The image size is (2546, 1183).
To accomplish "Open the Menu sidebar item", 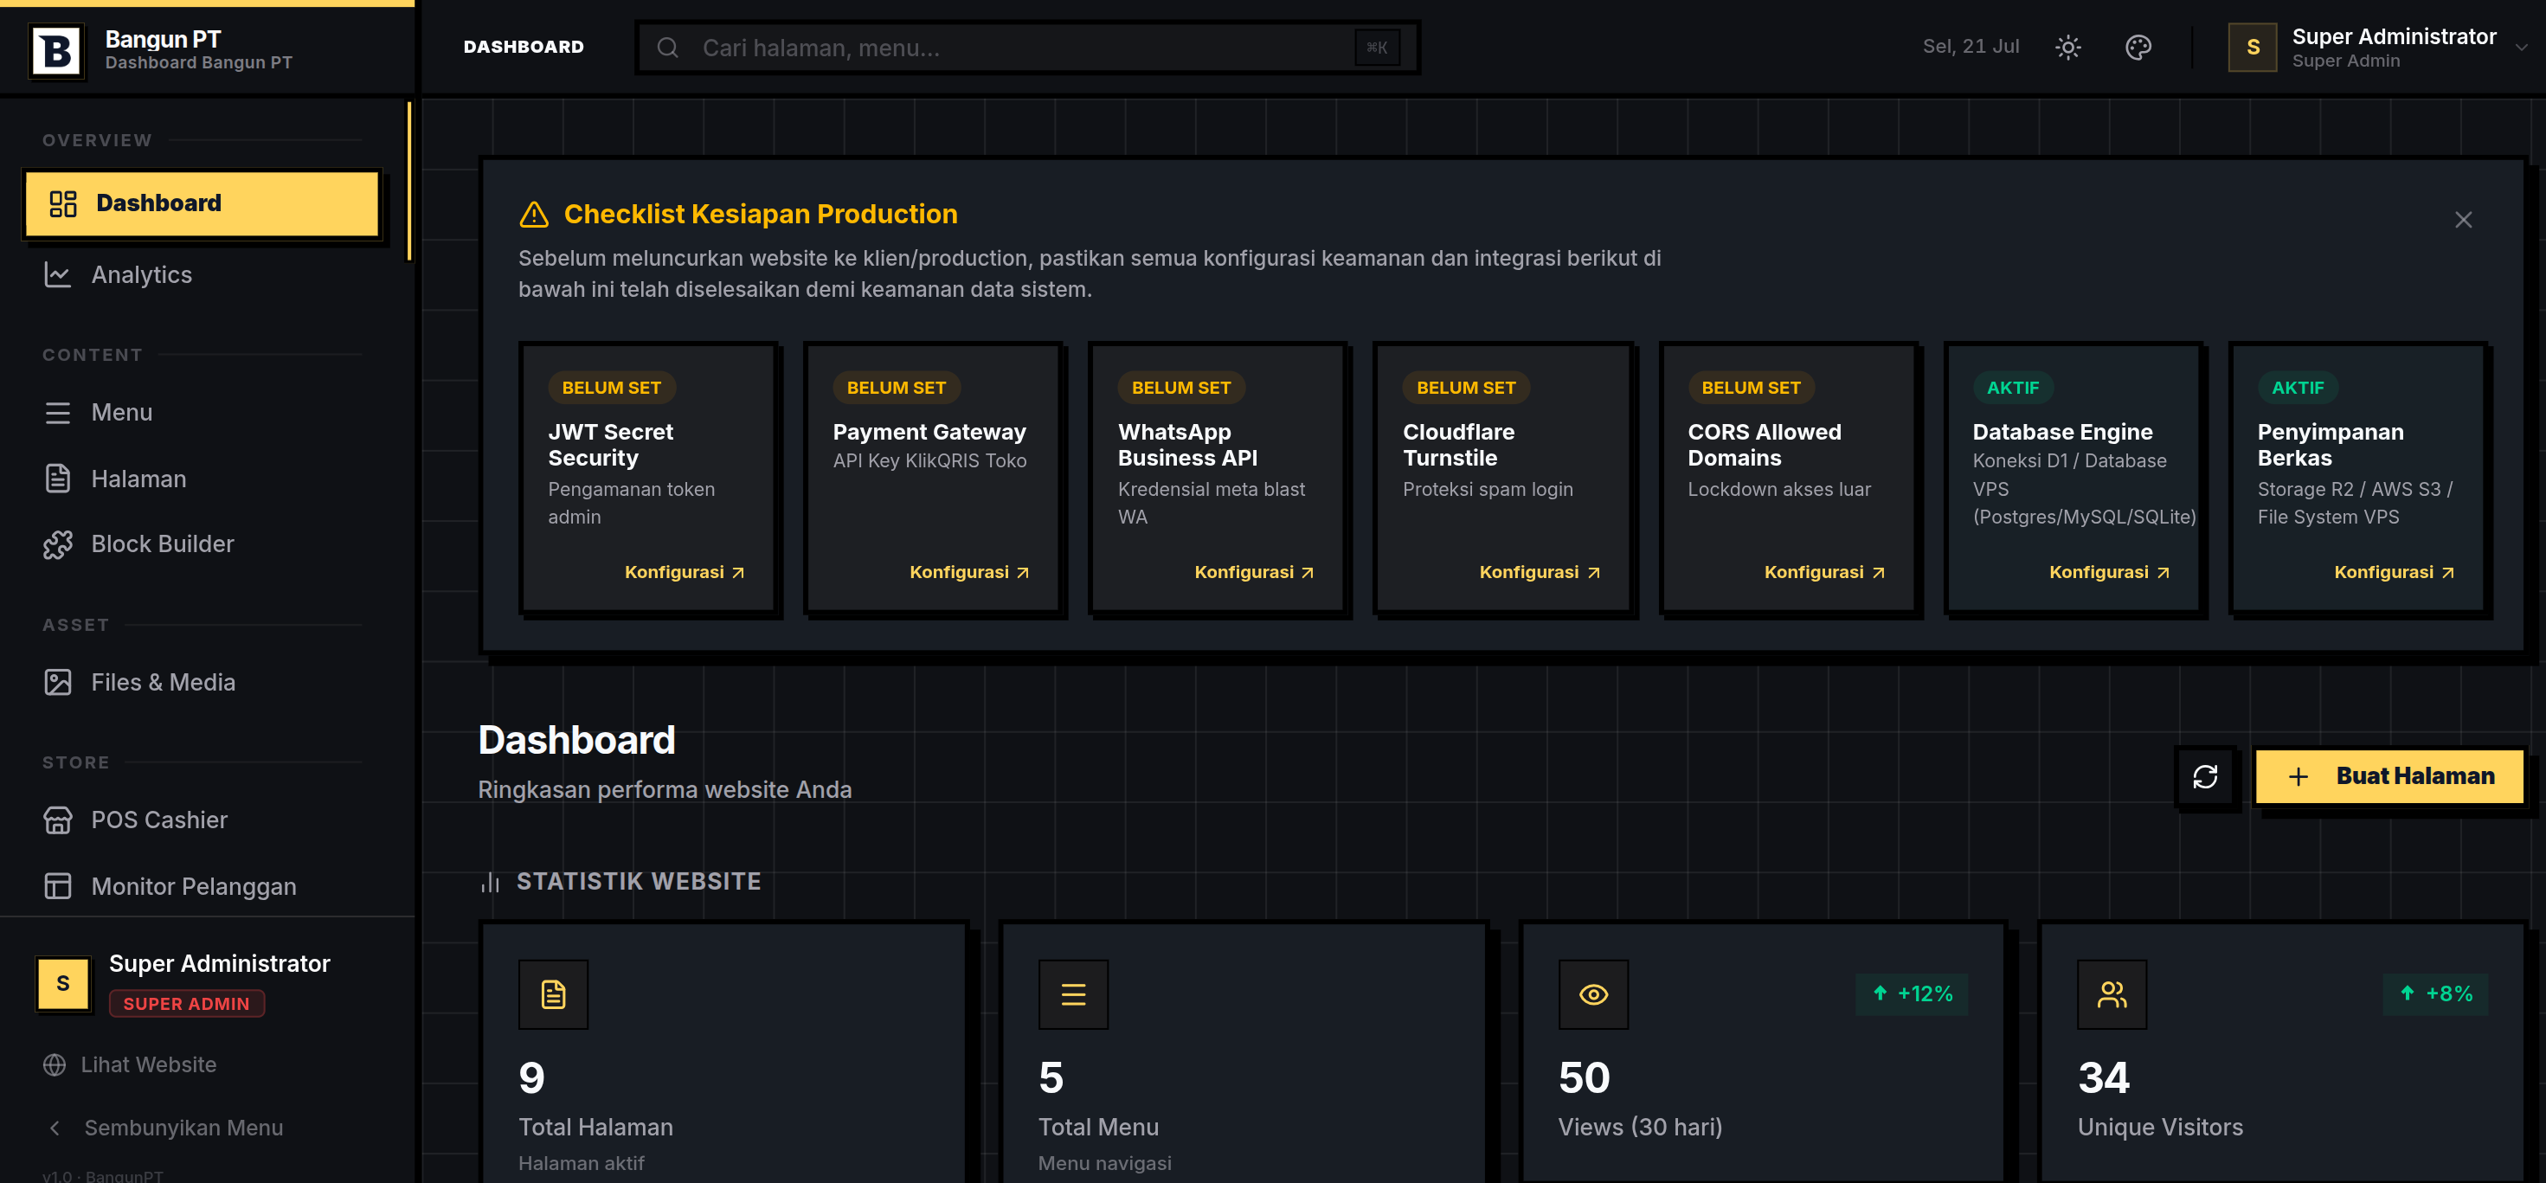I will 202,412.
